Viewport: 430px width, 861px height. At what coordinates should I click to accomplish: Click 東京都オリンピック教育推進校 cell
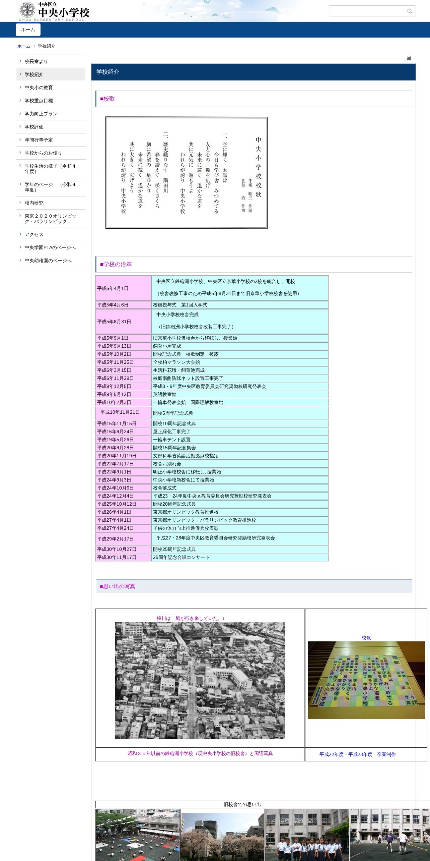click(x=240, y=512)
